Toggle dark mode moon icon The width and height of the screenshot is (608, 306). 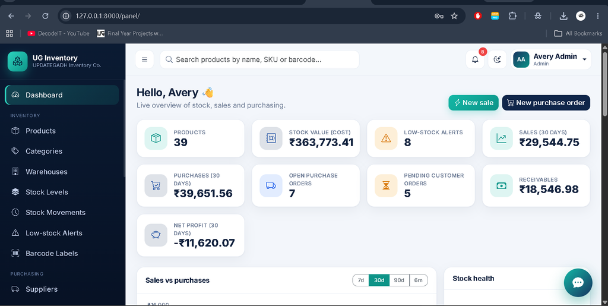pyautogui.click(x=497, y=59)
